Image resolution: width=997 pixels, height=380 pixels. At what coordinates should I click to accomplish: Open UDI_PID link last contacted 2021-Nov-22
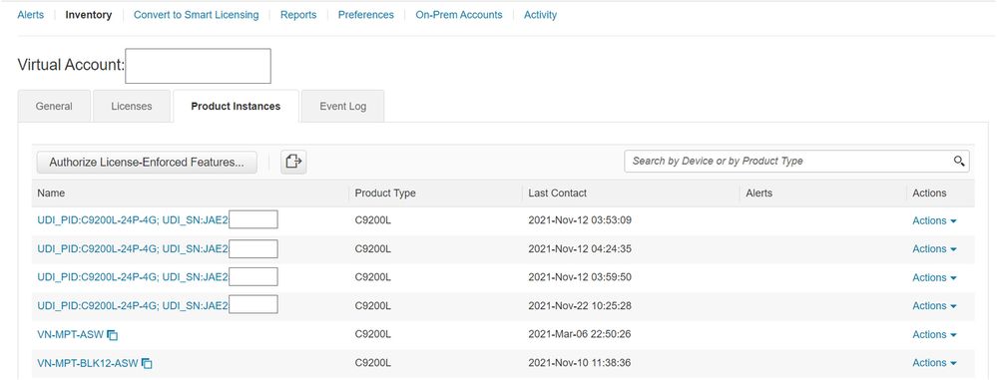[x=133, y=305]
